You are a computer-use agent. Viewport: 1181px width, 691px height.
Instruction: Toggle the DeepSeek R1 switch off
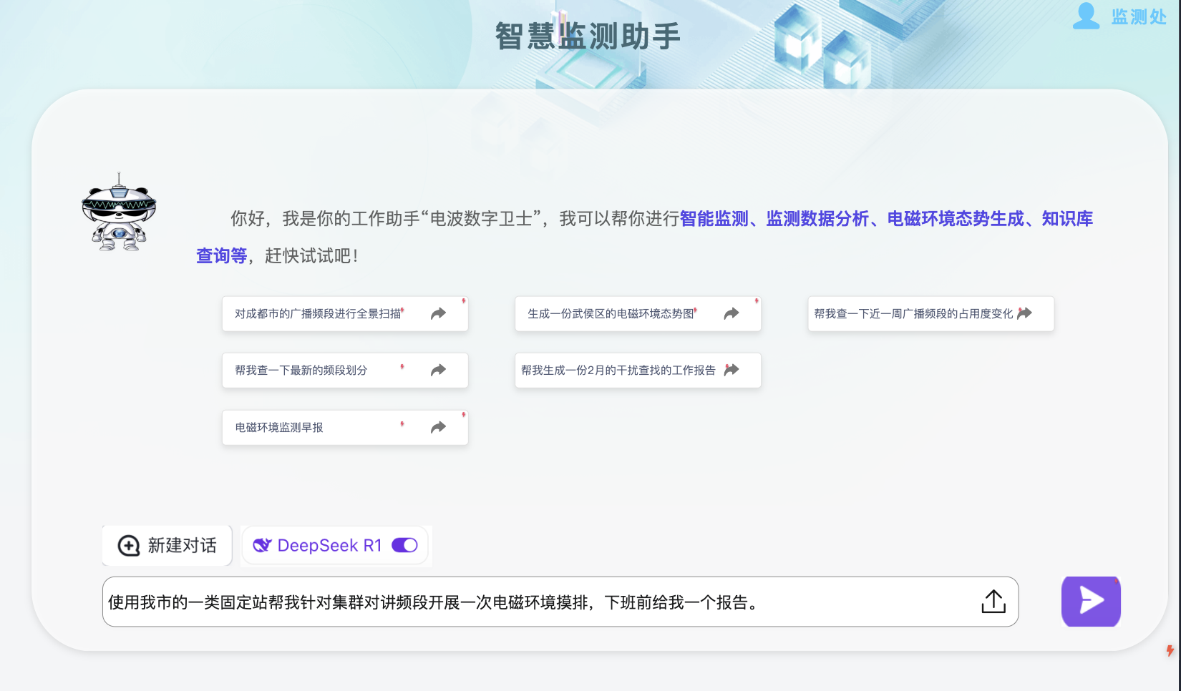point(404,545)
